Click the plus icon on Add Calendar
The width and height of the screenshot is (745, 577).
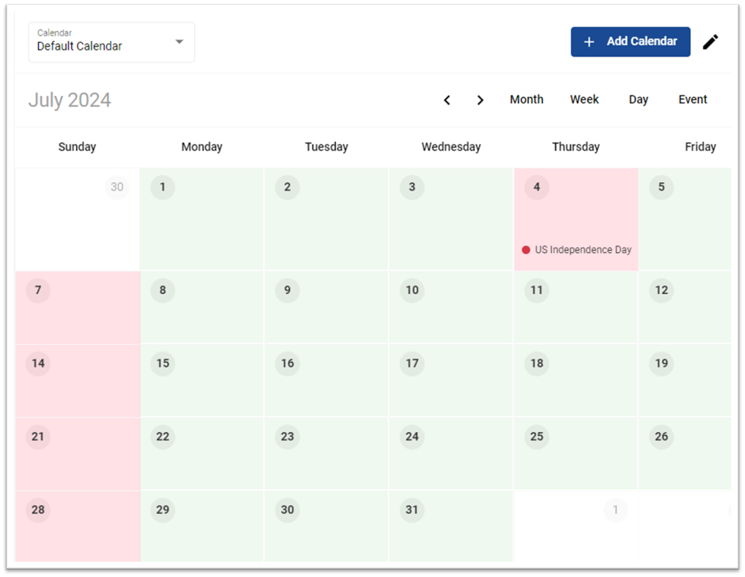(589, 41)
